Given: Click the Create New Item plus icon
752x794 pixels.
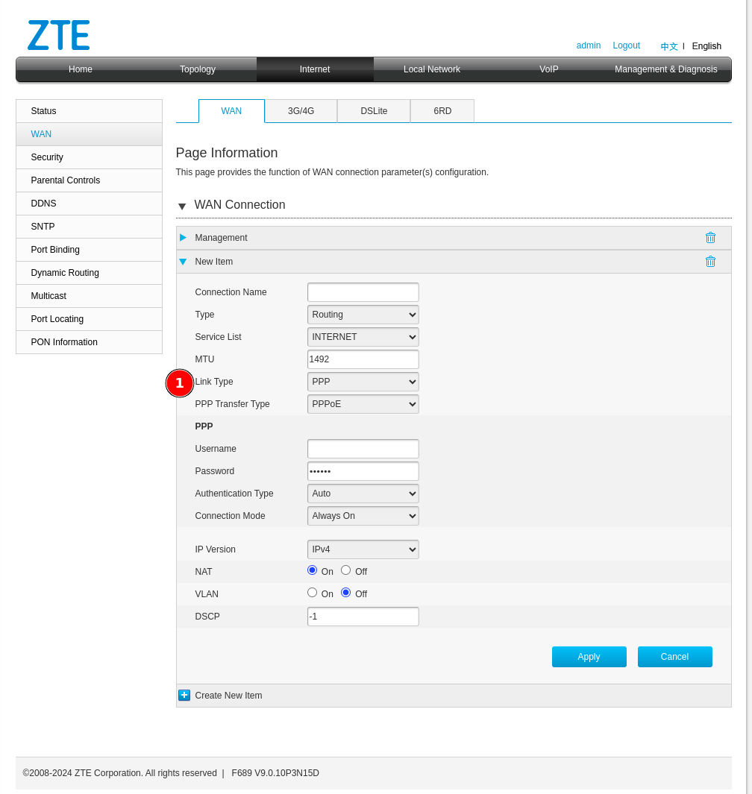Looking at the screenshot, I should 184,696.
